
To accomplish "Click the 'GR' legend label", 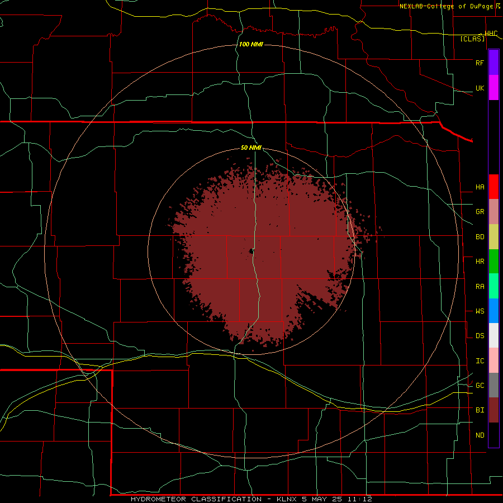I will point(480,212).
